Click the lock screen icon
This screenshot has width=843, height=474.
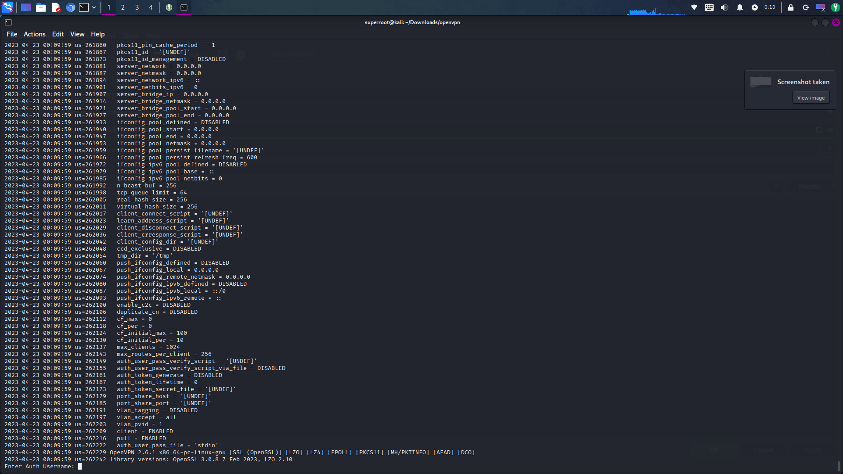tap(791, 7)
